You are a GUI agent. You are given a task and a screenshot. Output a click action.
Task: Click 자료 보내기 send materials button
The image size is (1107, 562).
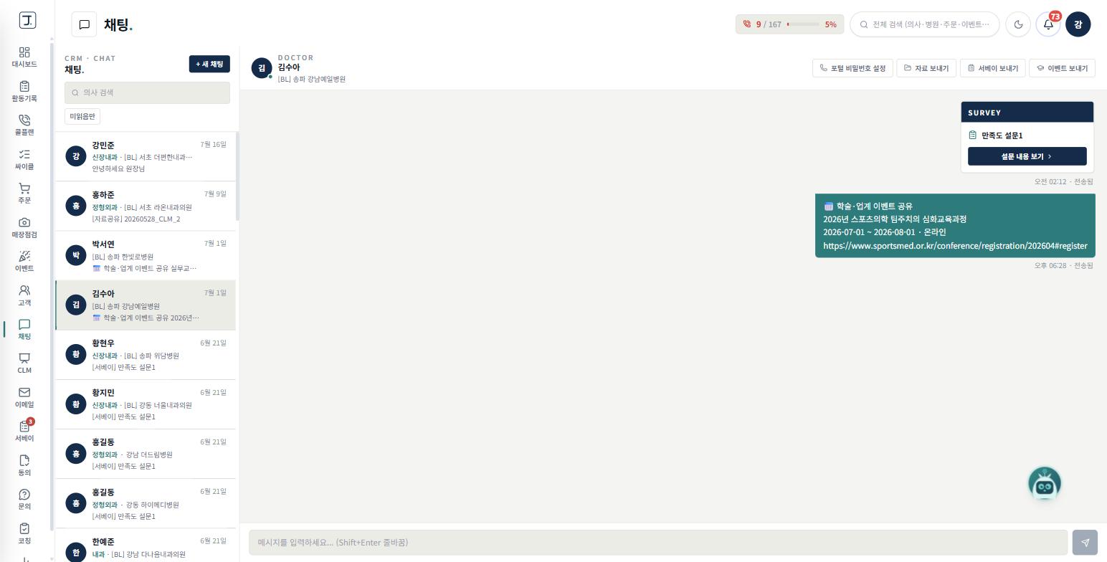coord(926,68)
